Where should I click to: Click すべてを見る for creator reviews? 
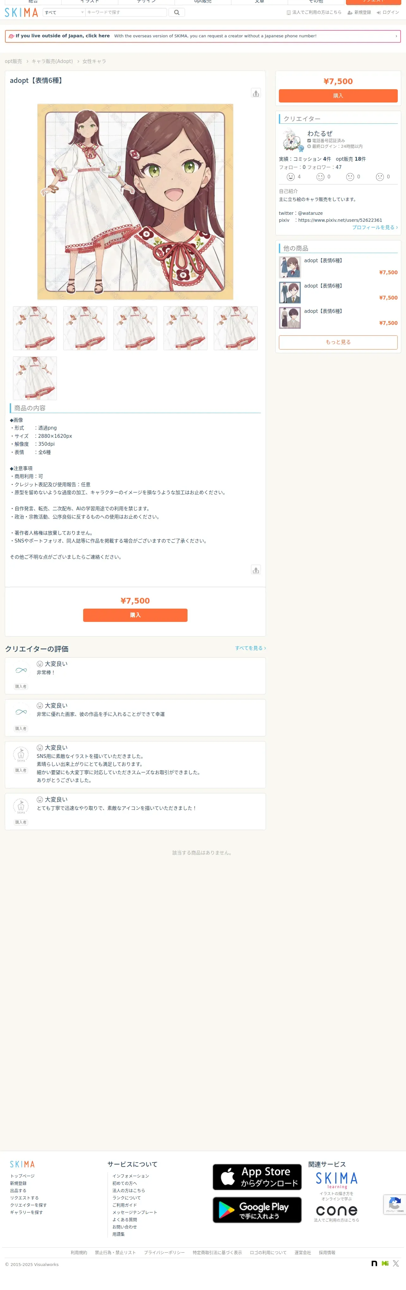point(250,648)
